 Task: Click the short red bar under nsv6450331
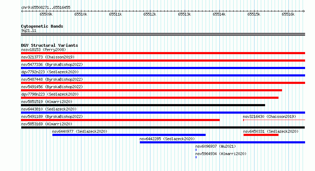pos(261,135)
